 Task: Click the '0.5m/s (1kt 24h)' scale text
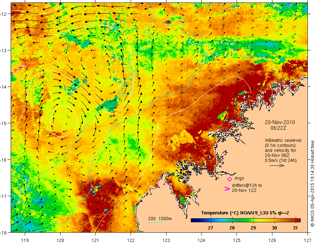click(281, 160)
